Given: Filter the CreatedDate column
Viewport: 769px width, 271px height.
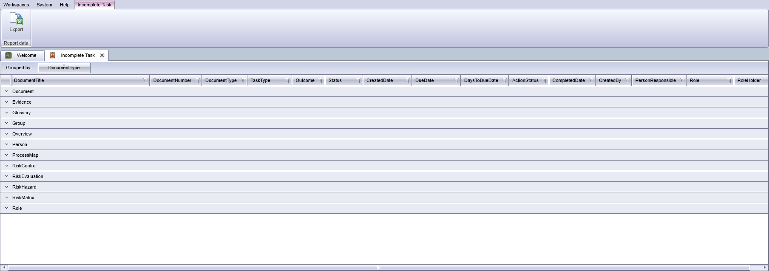Looking at the screenshot, I should tap(407, 80).
